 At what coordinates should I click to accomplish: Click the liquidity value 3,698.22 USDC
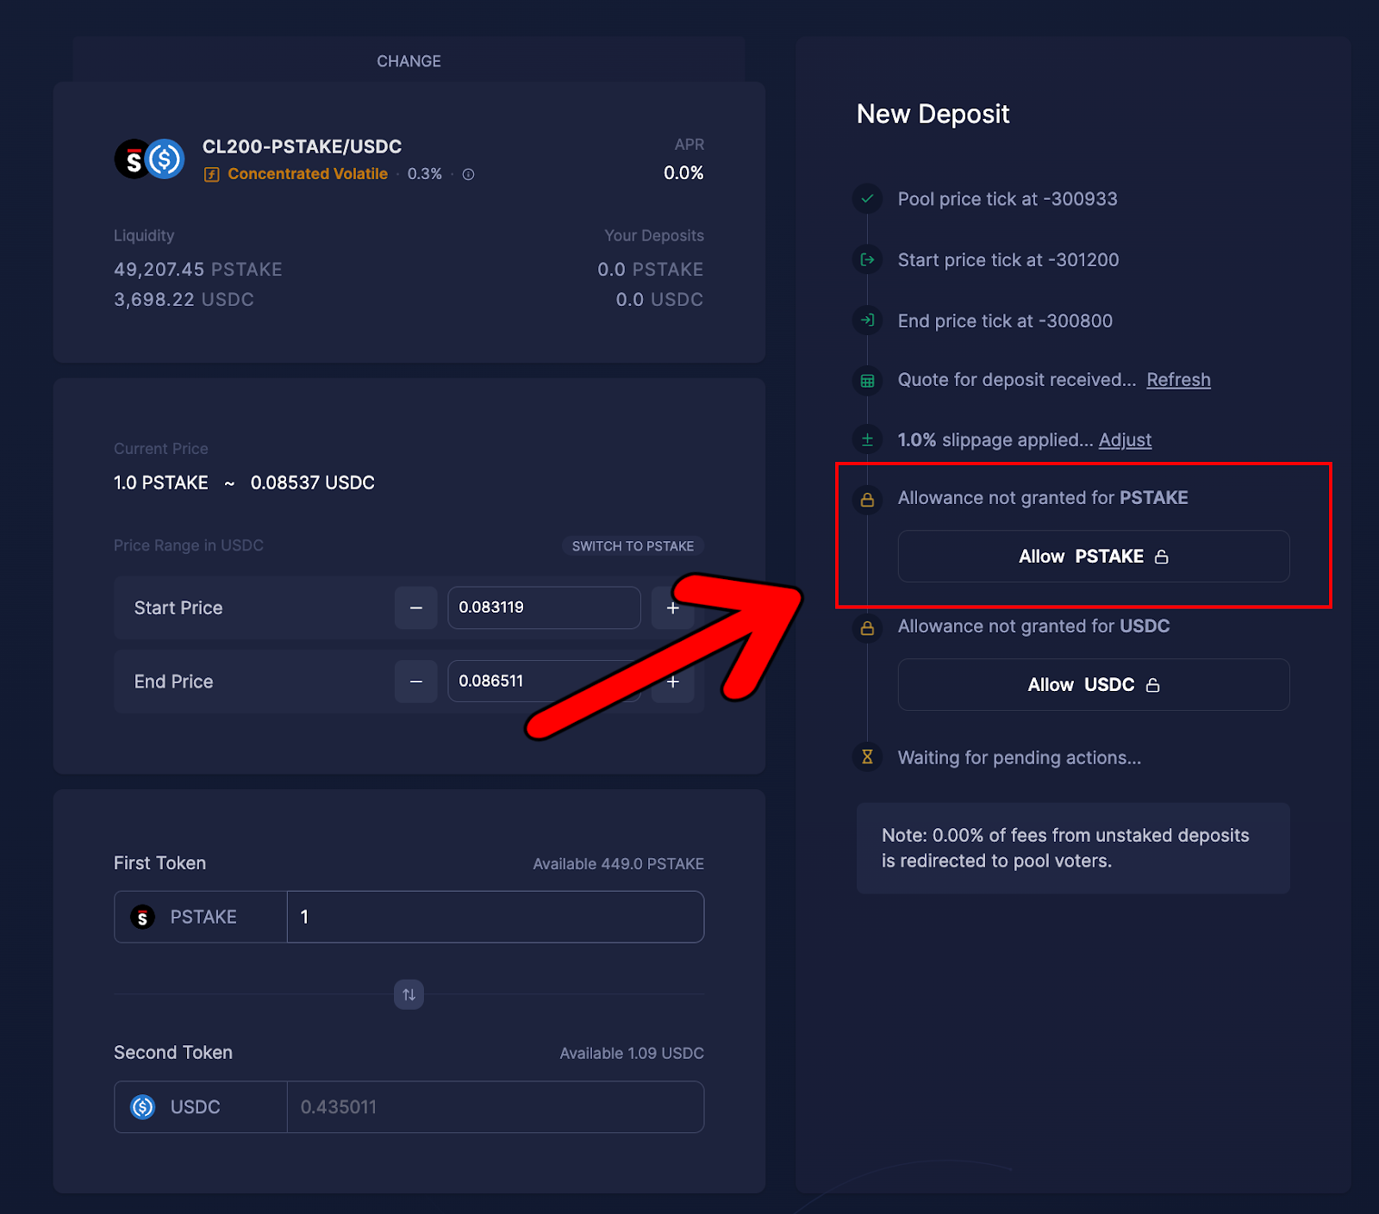[x=184, y=300]
